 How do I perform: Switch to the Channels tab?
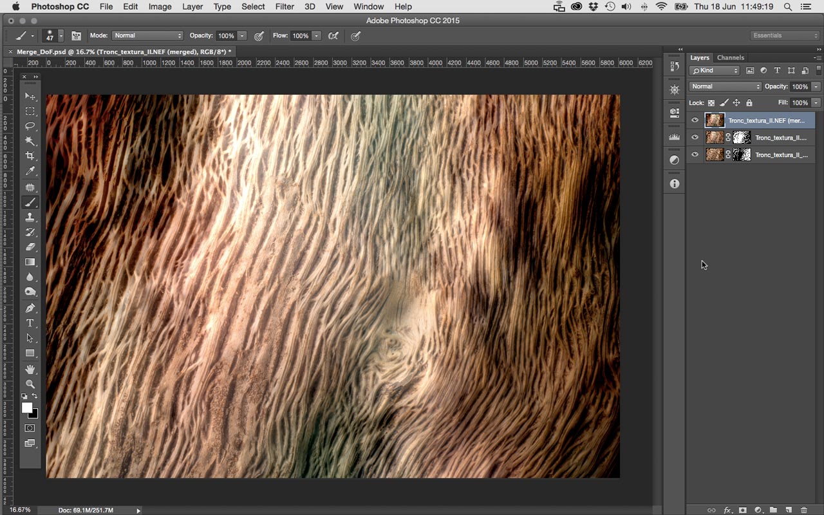pyautogui.click(x=731, y=58)
